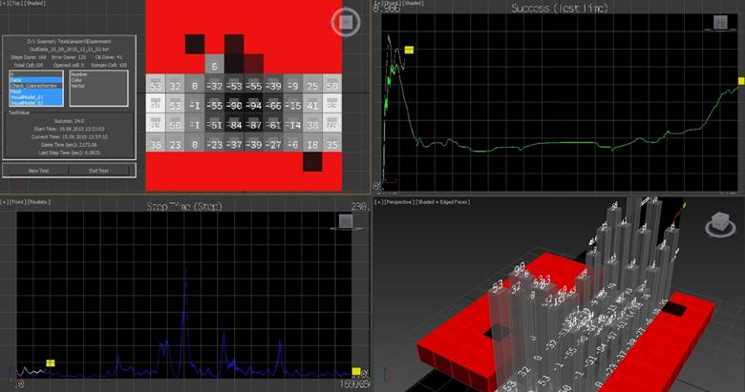The height and width of the screenshot is (392, 745).
Task: Click the grid cell labeled -66
Action: tap(273, 103)
